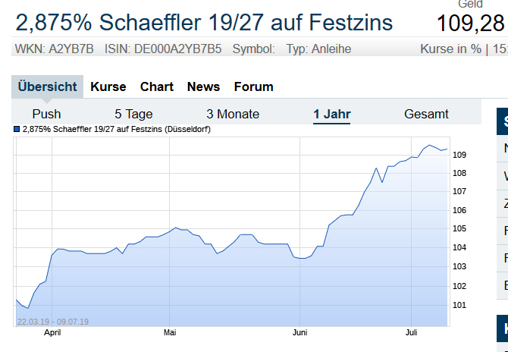Click the blue legend square for Schaeffler
Viewport: 508px width, 352px height.
(x=17, y=130)
